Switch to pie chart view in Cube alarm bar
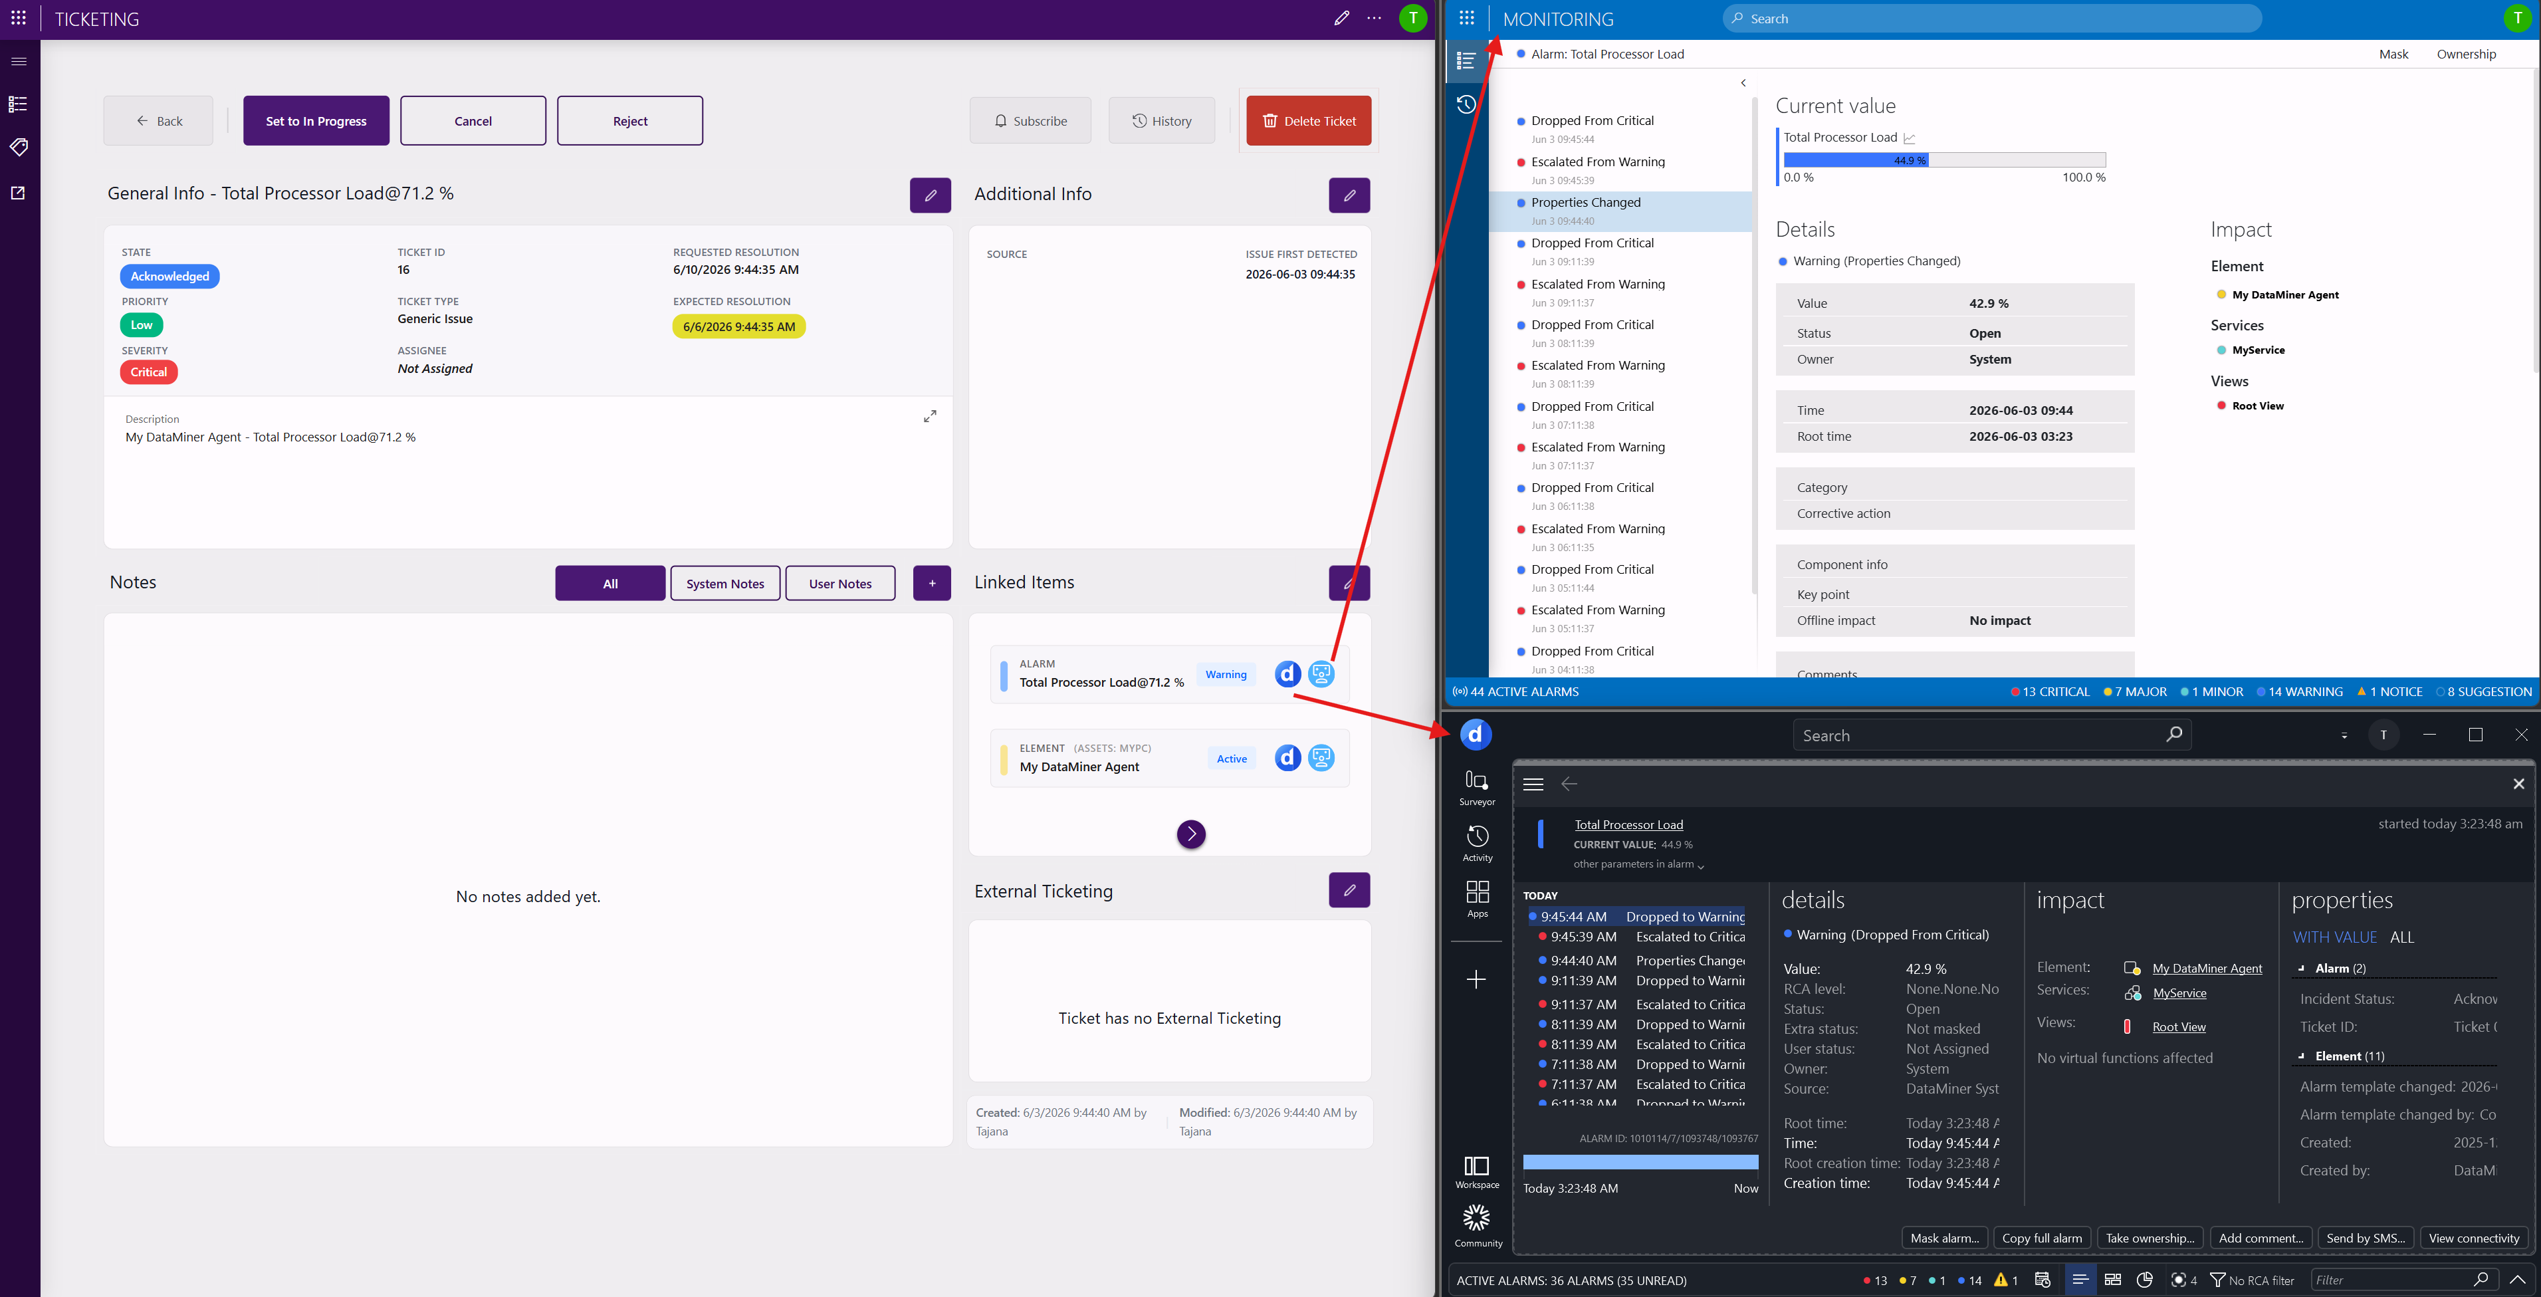The width and height of the screenshot is (2541, 1297). 2144,1279
